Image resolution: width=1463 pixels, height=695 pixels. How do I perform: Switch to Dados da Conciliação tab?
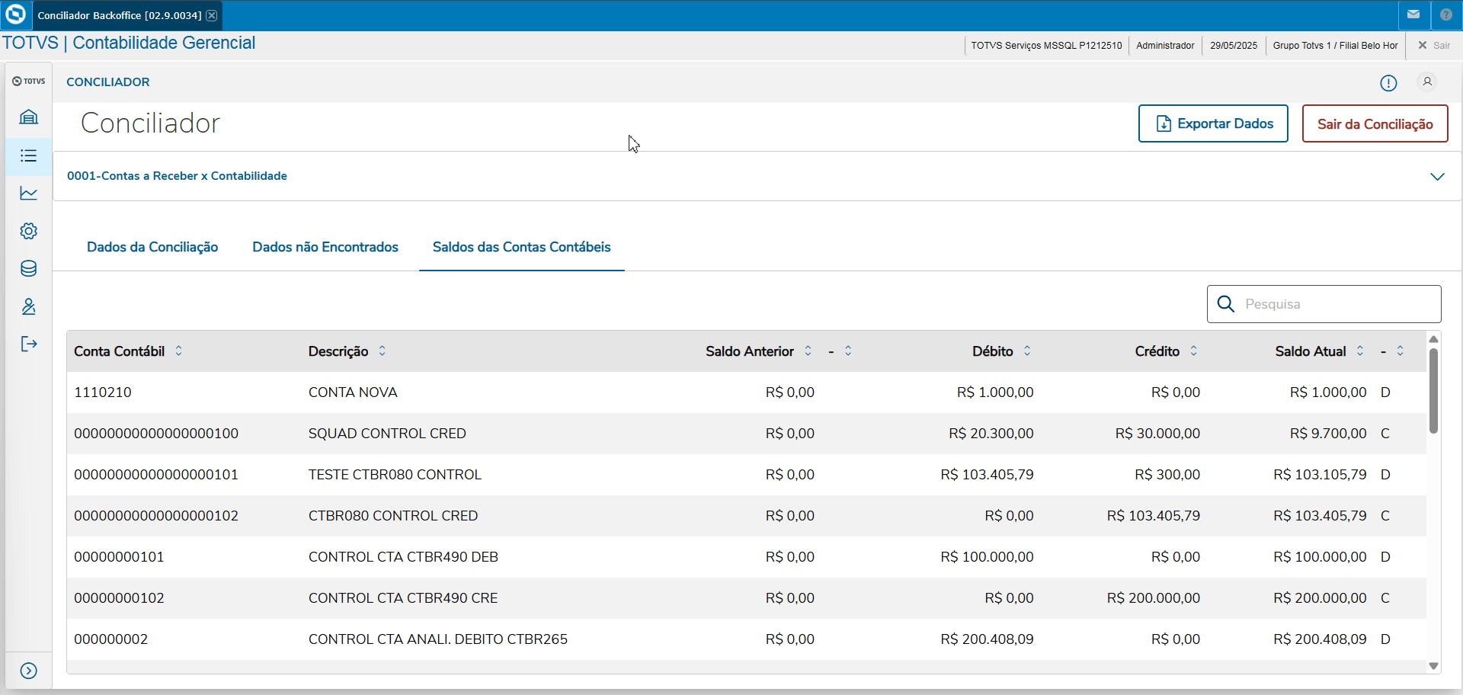point(152,247)
